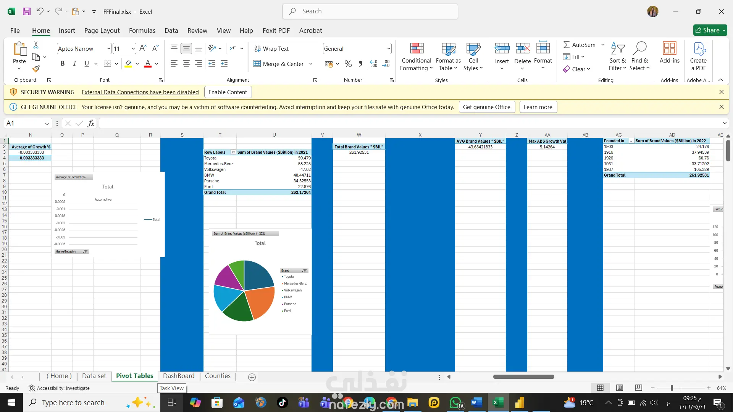Activate the Format Painter brush

click(36, 69)
